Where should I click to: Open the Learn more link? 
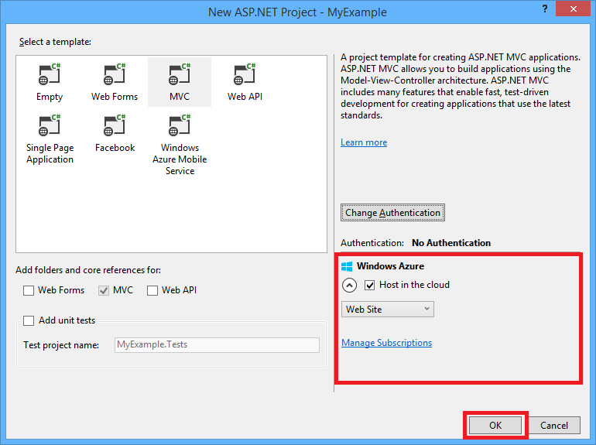coord(364,142)
